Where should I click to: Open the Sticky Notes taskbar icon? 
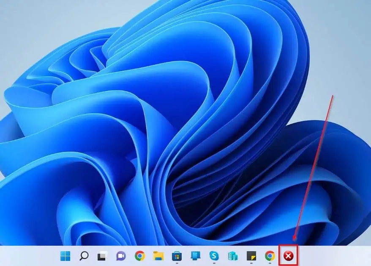[x=251, y=256]
